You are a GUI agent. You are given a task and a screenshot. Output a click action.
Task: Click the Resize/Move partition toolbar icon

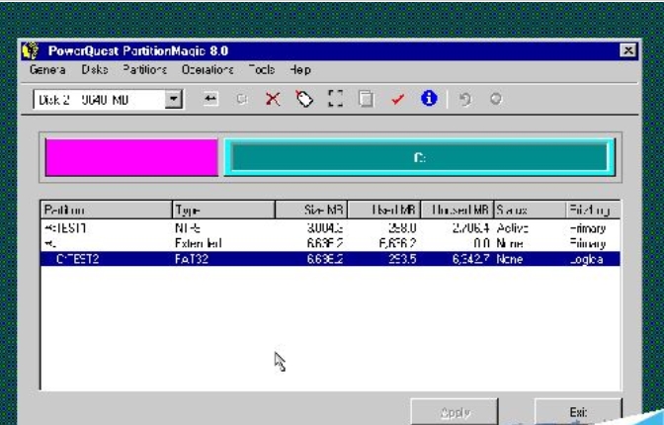coord(211,100)
